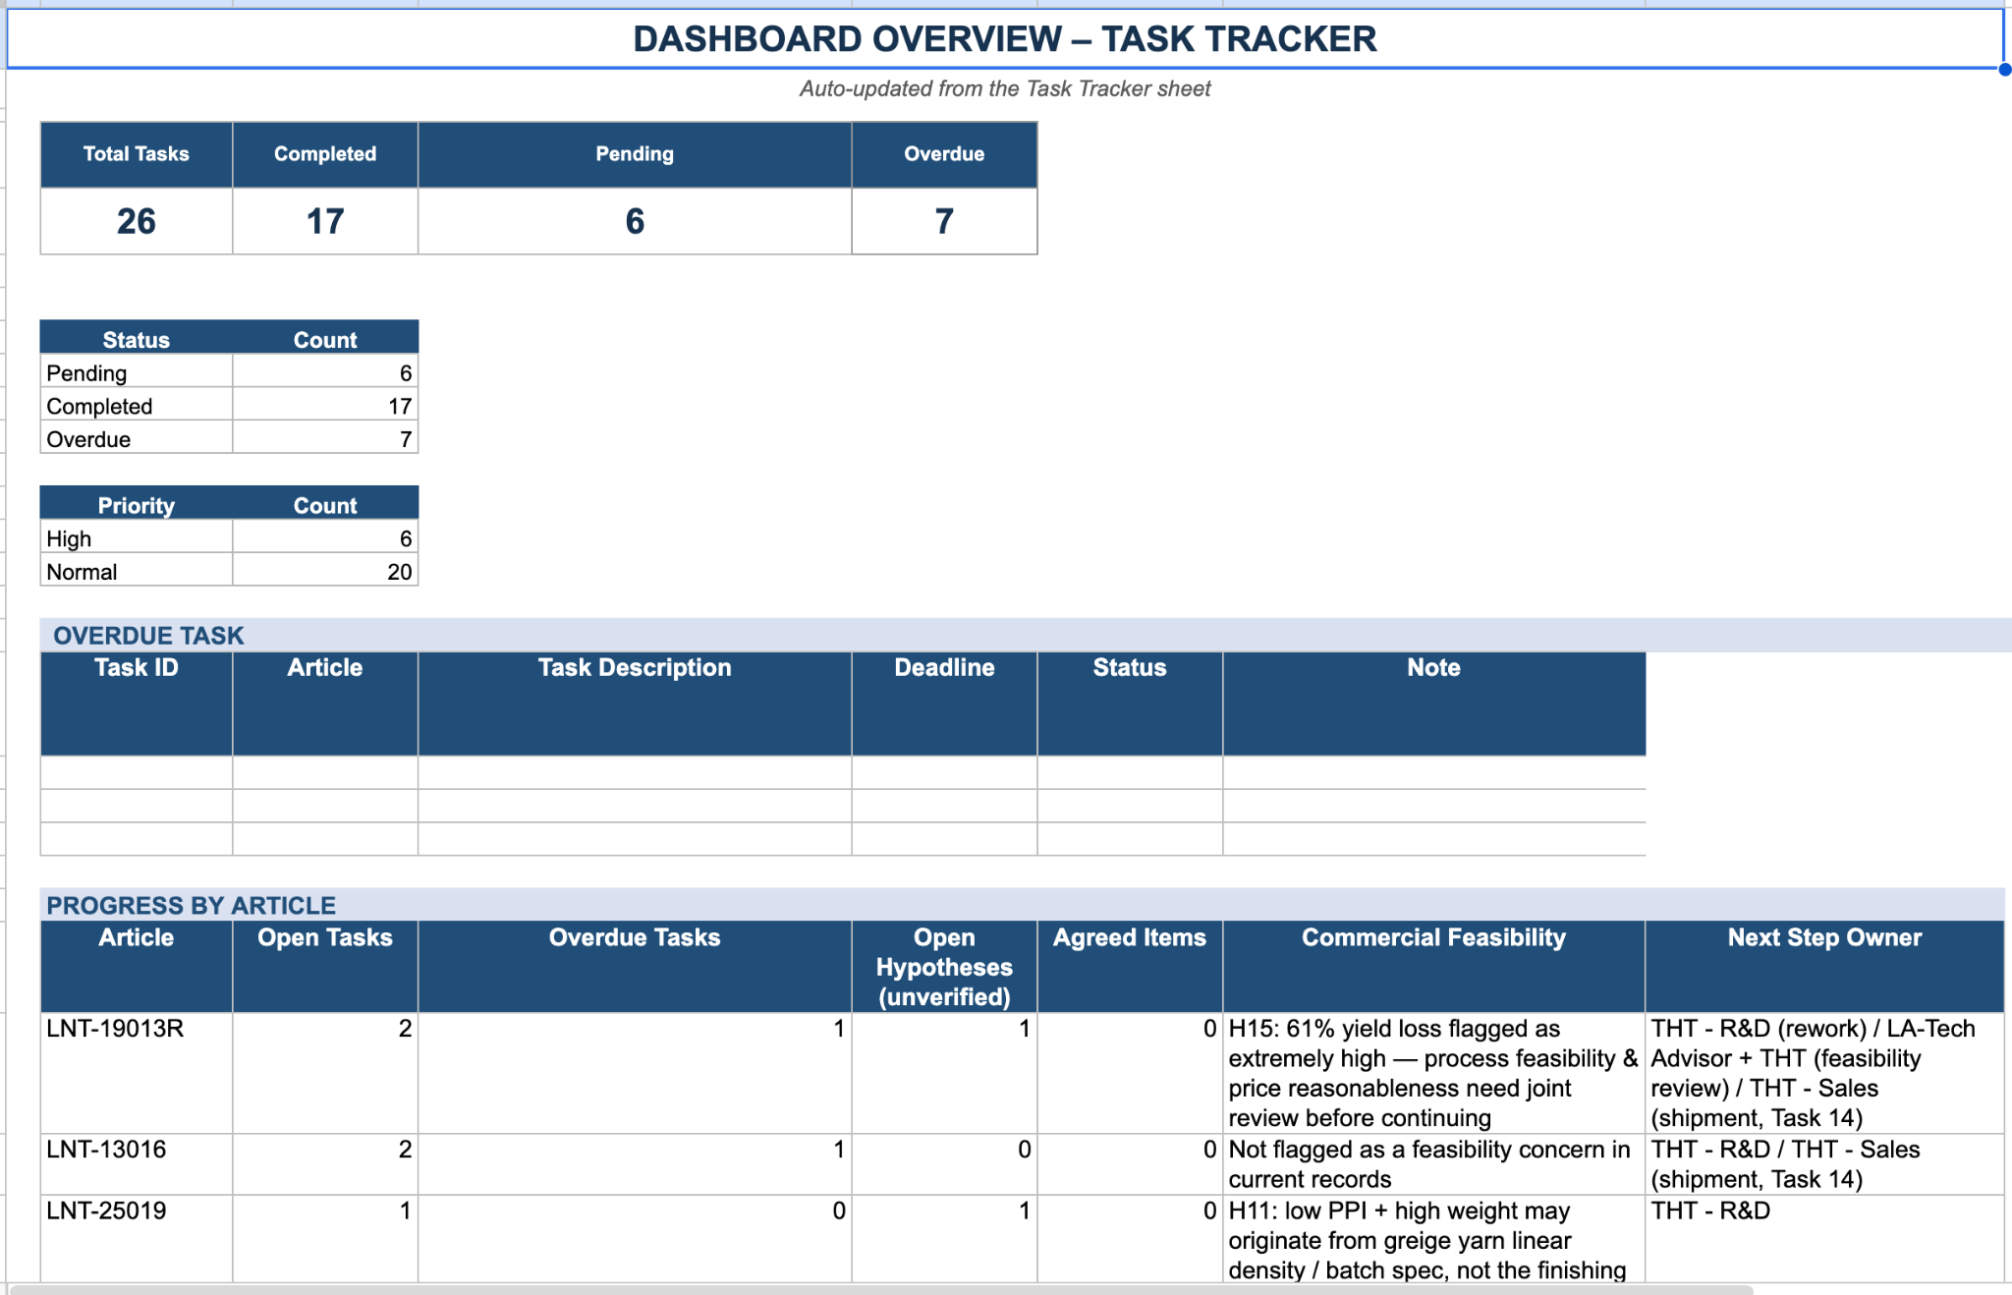Select the 'Task Description' column header
The image size is (2012, 1295).
pos(635,704)
